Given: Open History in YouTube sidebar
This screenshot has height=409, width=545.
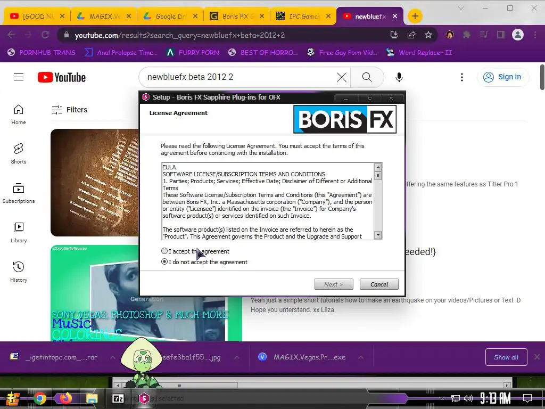Looking at the screenshot, I should (19, 272).
